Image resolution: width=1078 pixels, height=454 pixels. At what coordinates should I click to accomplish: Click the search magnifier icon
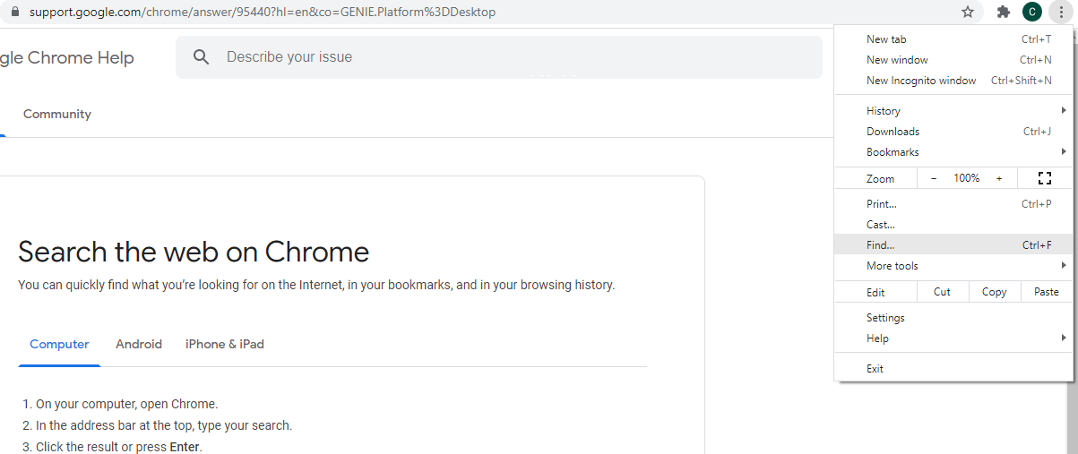click(x=202, y=57)
